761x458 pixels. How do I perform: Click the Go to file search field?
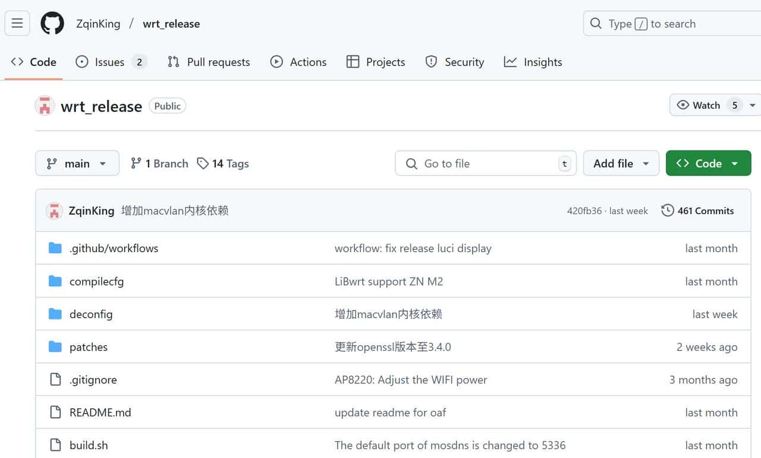[485, 163]
